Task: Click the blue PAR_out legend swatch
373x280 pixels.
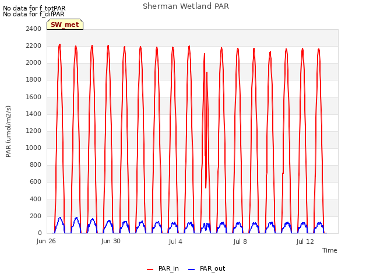Action: tap(192, 269)
